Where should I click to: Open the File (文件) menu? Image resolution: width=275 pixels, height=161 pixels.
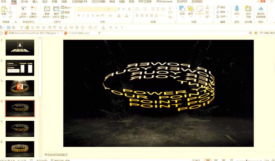click(4, 1)
